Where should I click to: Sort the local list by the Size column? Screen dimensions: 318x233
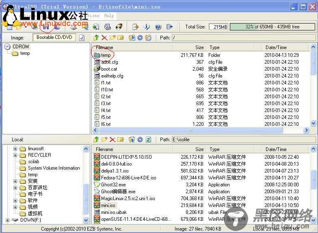(190, 149)
